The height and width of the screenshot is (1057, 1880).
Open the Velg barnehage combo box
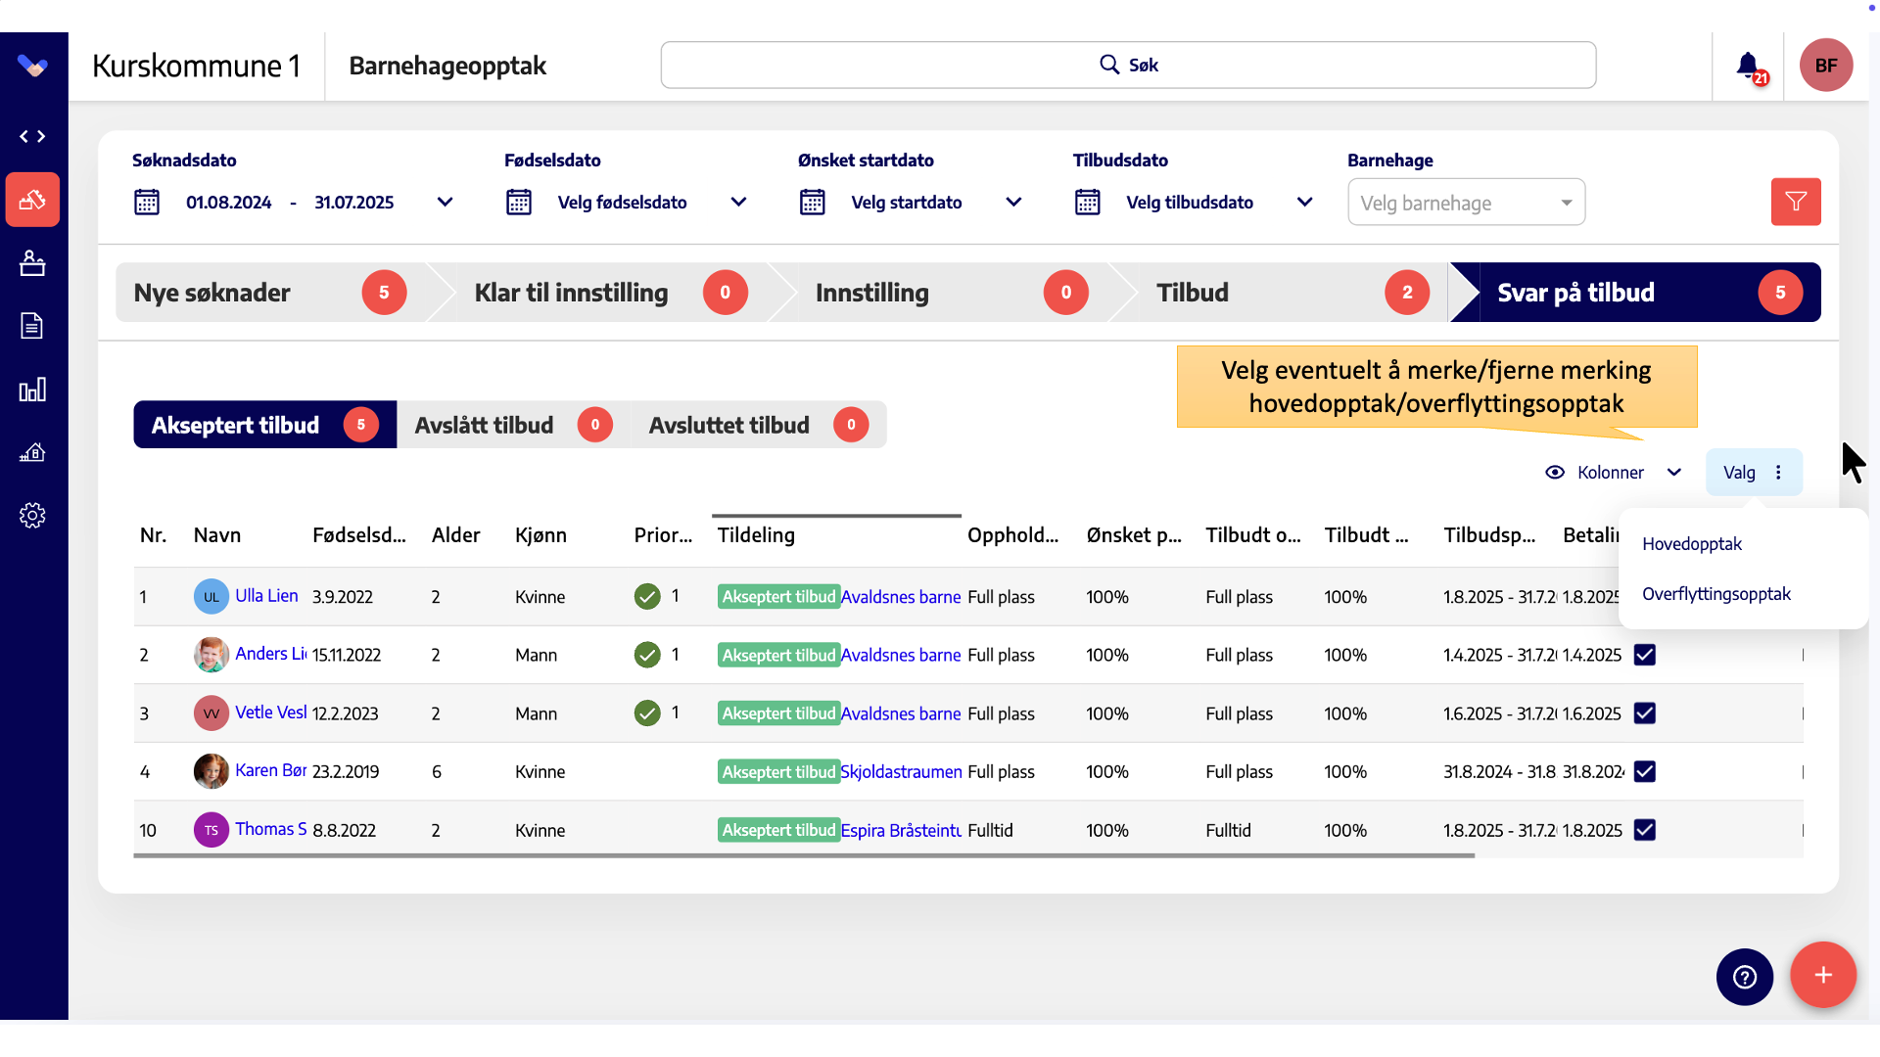[1466, 203]
